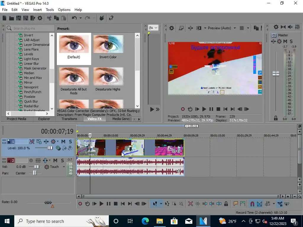Cut selection with scissors icon
The height and width of the screenshot is (227, 303).
click(x=49, y=18)
